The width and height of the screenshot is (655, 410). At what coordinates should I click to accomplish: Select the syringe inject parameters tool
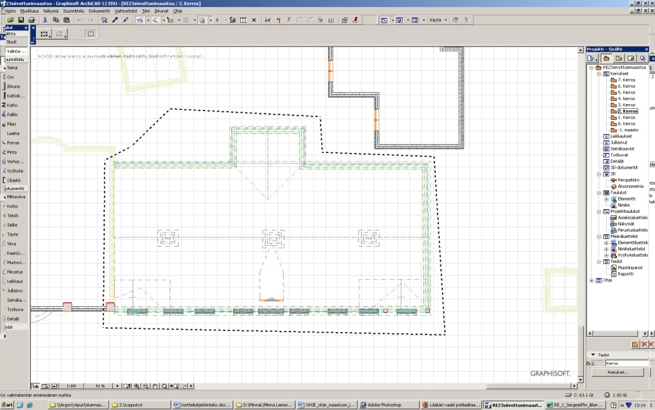(125, 20)
